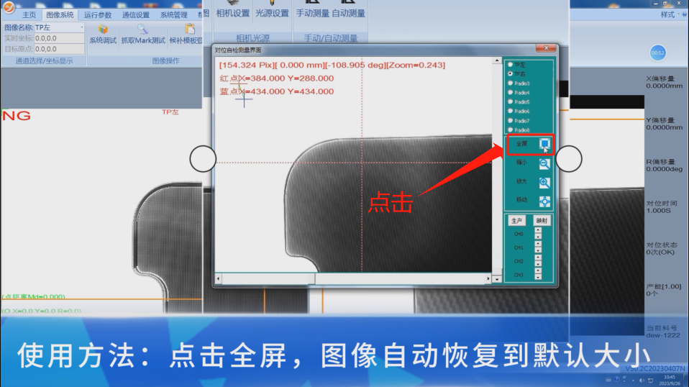This screenshot has height=387, width=689.
Task: Choose the Radio3 option
Action: pyautogui.click(x=511, y=83)
